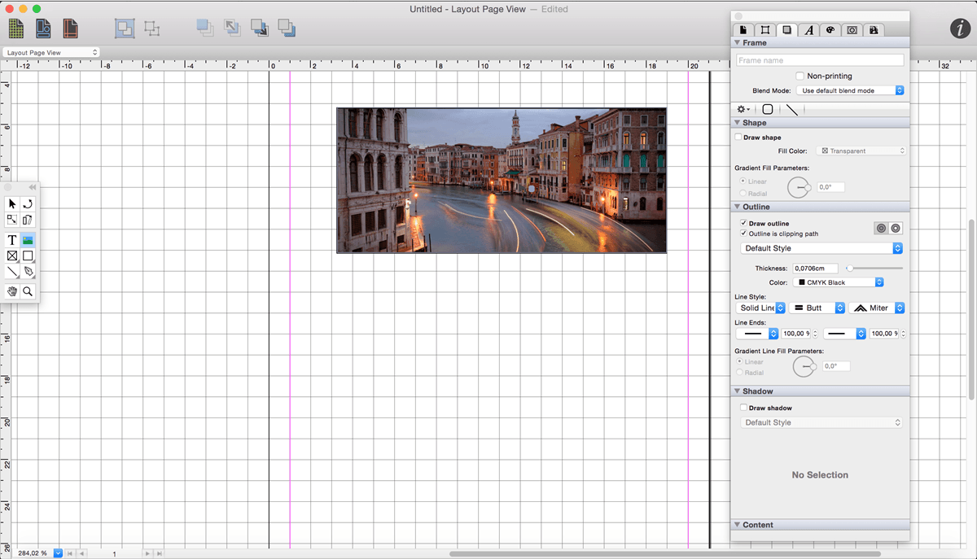
Task: Pick the hand pan tool
Action: [12, 291]
